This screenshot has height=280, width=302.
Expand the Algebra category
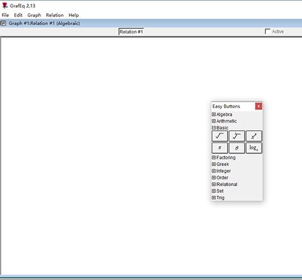(x=214, y=115)
